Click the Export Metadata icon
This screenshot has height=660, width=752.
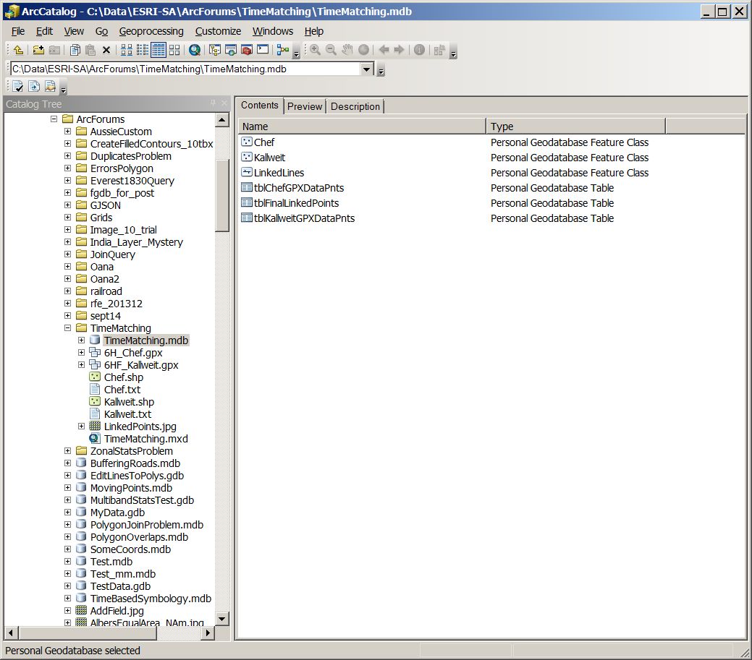click(34, 86)
